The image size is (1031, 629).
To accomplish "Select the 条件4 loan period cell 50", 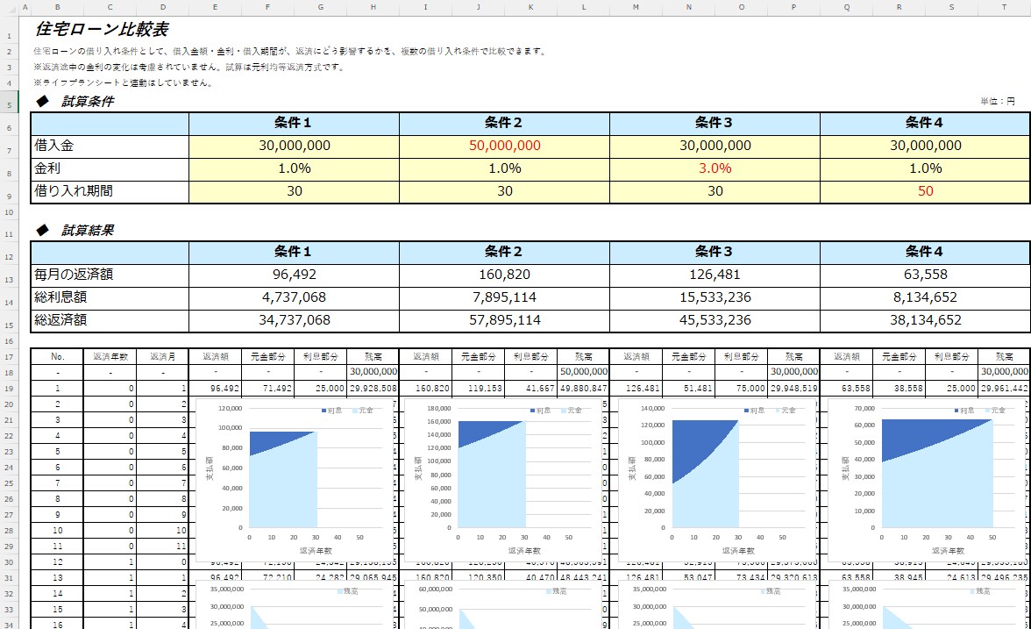I will [x=925, y=191].
